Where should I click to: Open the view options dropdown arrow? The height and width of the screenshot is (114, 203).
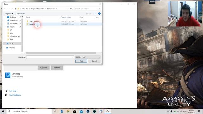[90, 13]
